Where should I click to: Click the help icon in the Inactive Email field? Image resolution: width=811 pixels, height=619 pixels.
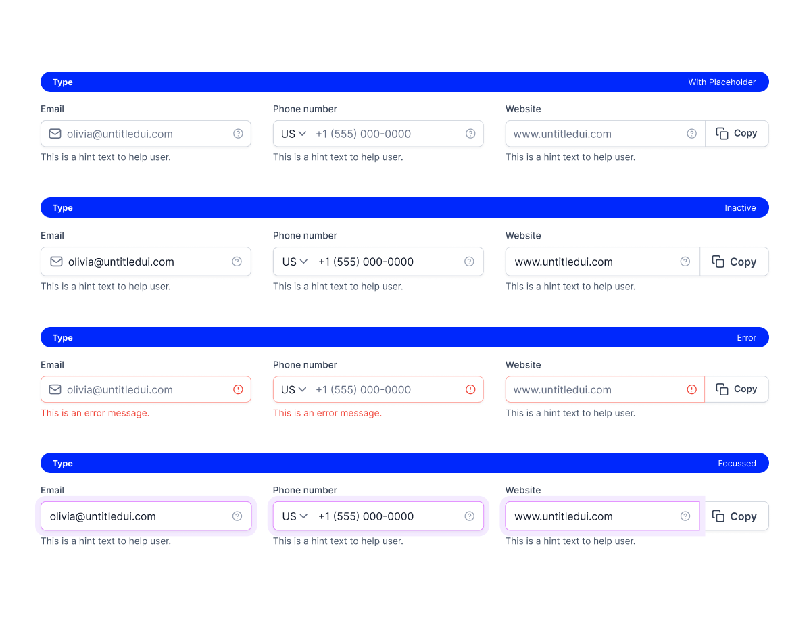(237, 262)
